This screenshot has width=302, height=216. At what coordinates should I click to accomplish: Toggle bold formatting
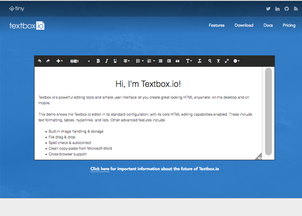[x=98, y=61]
